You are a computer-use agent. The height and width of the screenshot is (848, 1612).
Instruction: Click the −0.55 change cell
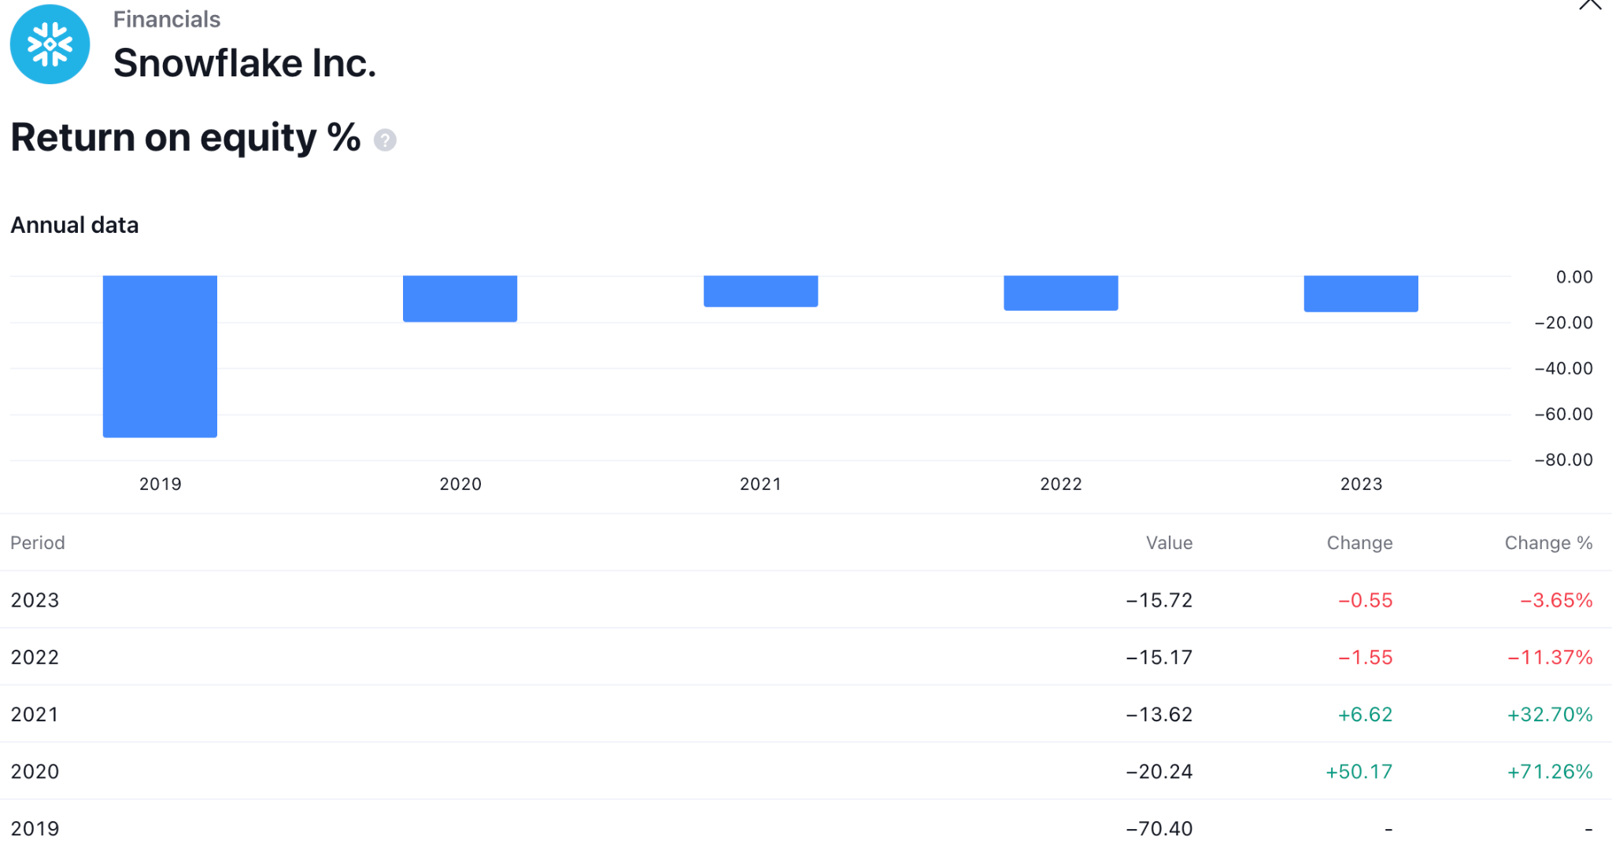coord(1365,600)
